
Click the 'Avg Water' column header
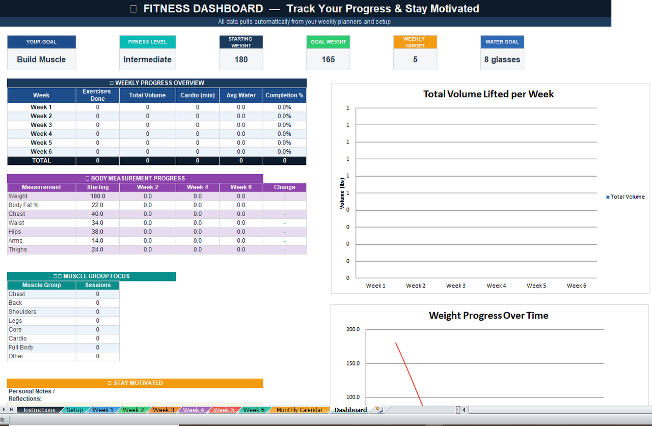pyautogui.click(x=241, y=95)
